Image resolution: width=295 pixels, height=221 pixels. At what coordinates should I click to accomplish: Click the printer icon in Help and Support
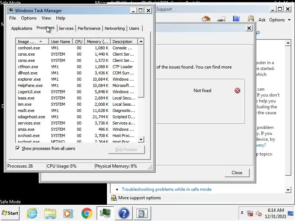221,19
